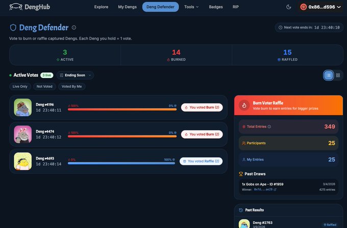Click gift icon on You voted Raffle button
This screenshot has height=228, width=347.
[x=185, y=161]
